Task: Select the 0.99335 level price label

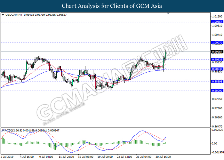Action: click(x=217, y=60)
